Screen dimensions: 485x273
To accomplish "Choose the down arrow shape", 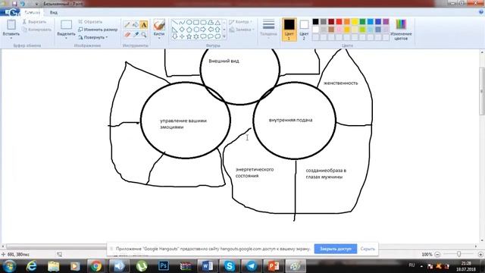I will (175, 36).
